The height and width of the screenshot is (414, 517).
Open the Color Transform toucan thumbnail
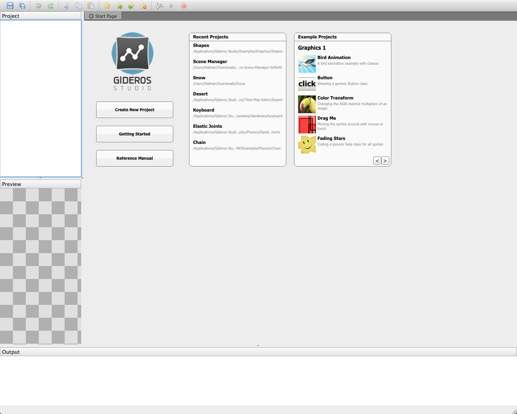pyautogui.click(x=307, y=104)
